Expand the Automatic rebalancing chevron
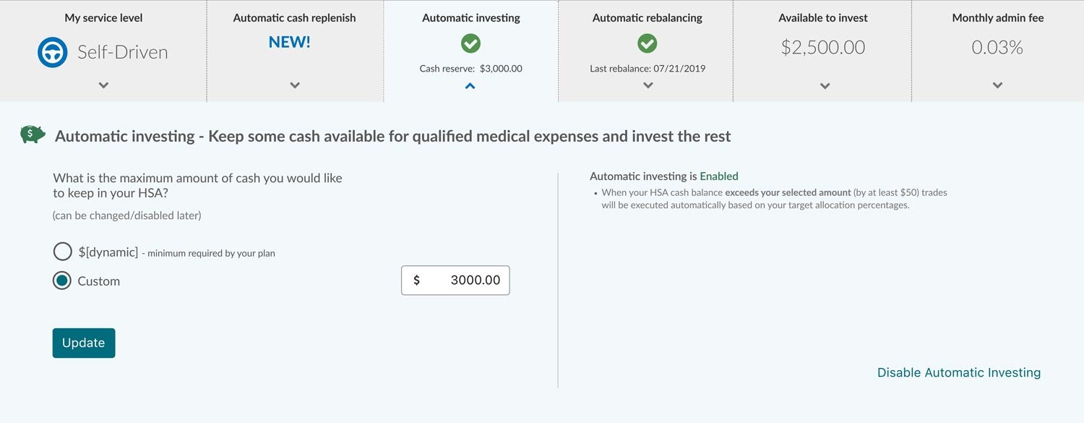Image resolution: width=1084 pixels, height=423 pixels. click(x=648, y=85)
